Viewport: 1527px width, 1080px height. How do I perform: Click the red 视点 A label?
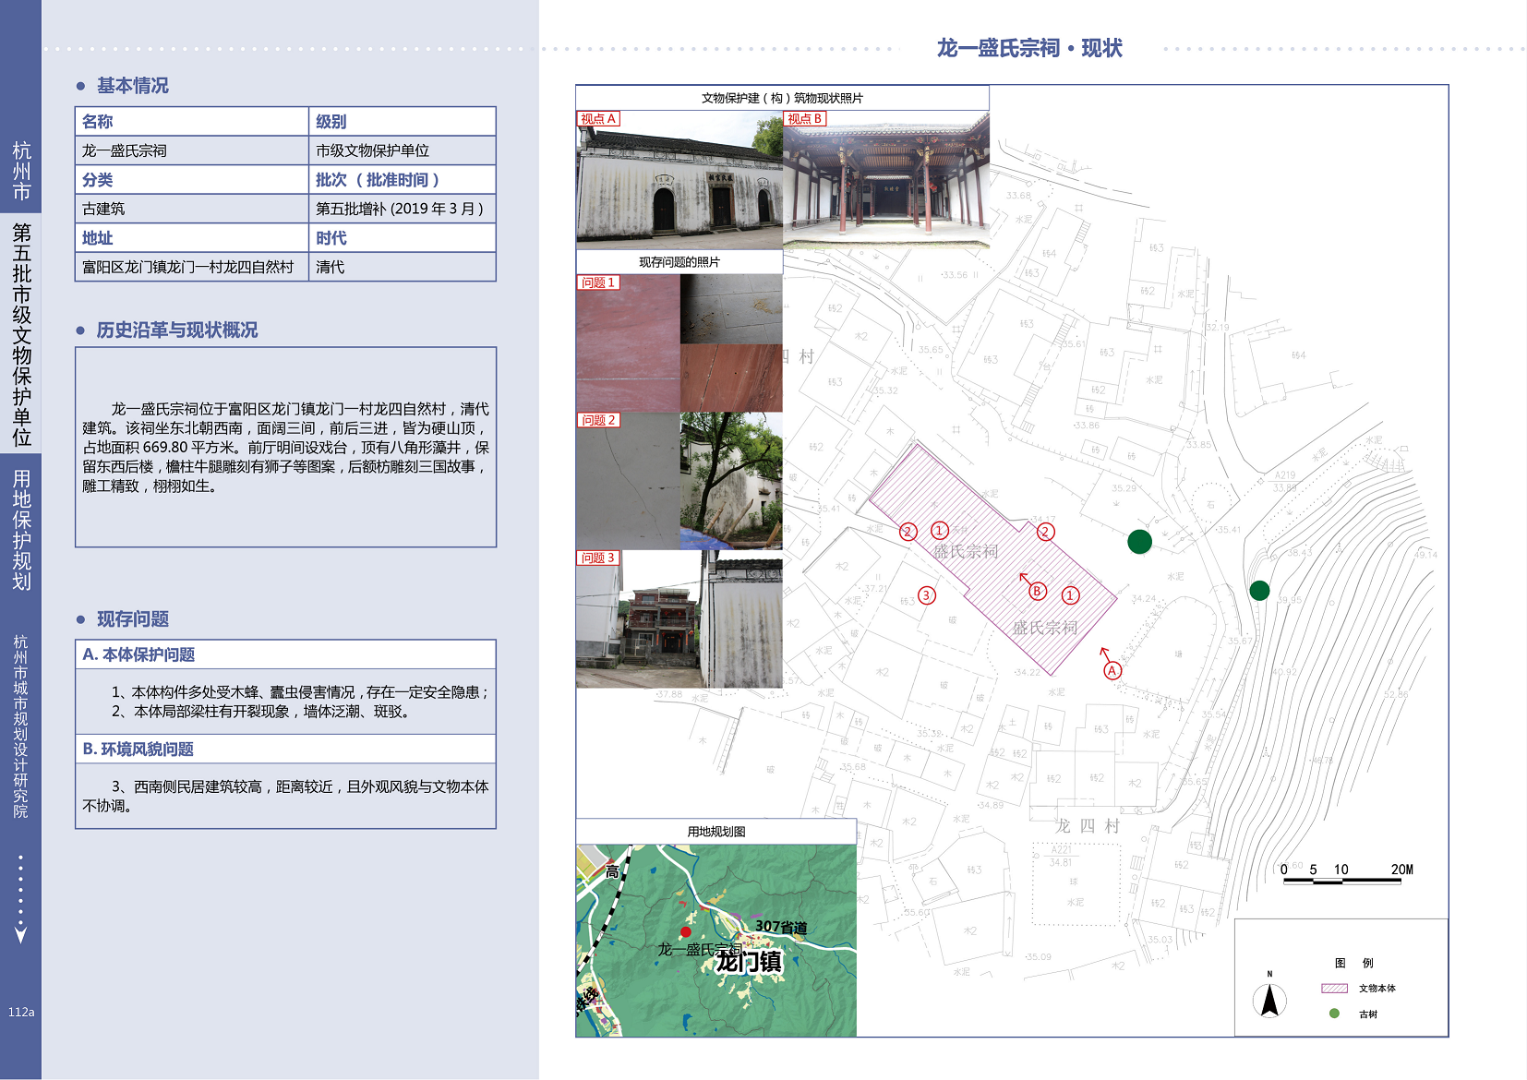[598, 119]
